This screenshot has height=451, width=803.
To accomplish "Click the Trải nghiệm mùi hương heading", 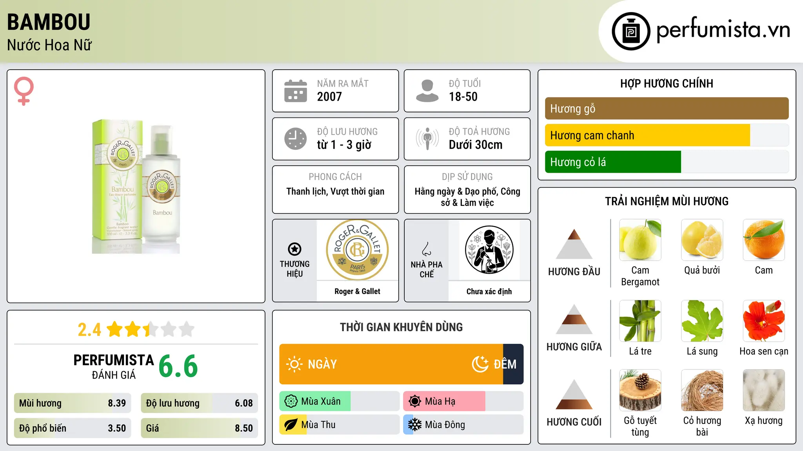I will (x=667, y=201).
